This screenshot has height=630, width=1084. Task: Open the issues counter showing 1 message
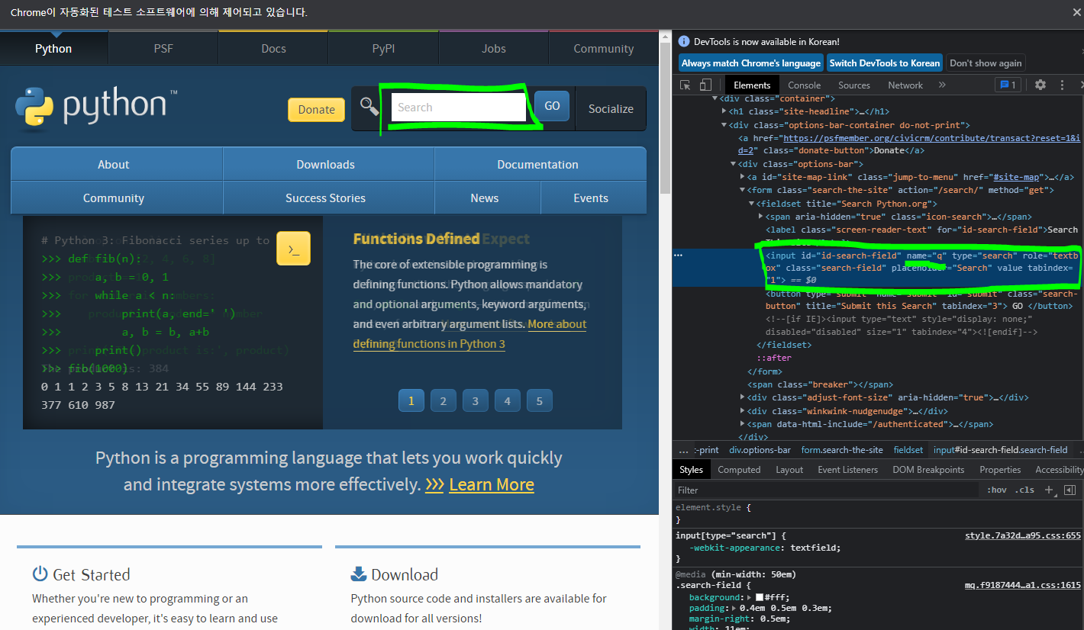(1008, 85)
